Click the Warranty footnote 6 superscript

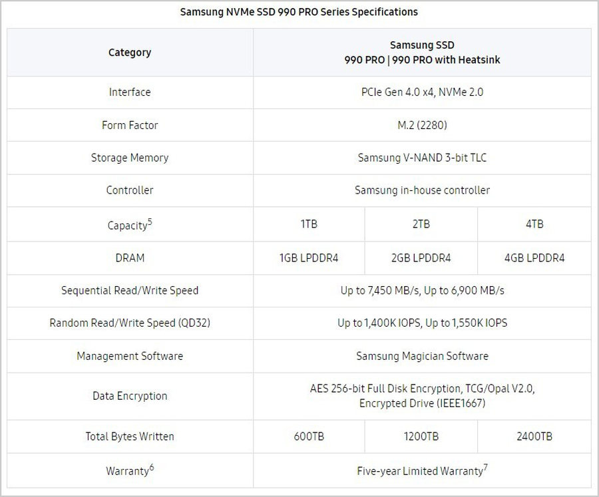(x=152, y=467)
